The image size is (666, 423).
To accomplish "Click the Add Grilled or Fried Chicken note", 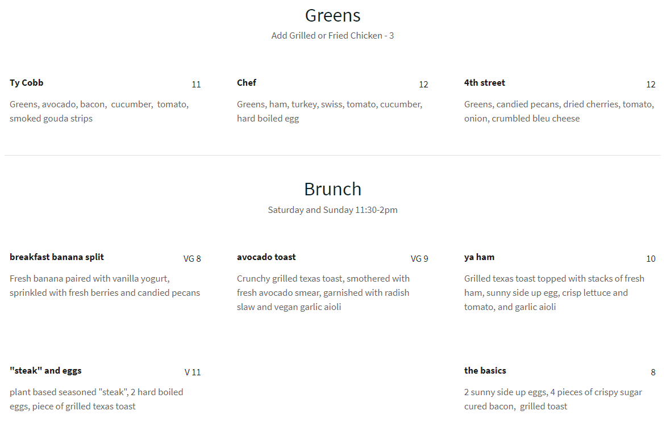I will coord(332,36).
